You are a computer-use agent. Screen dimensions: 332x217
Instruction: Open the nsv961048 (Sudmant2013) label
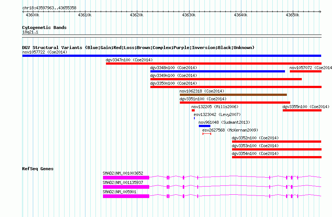[224, 122]
